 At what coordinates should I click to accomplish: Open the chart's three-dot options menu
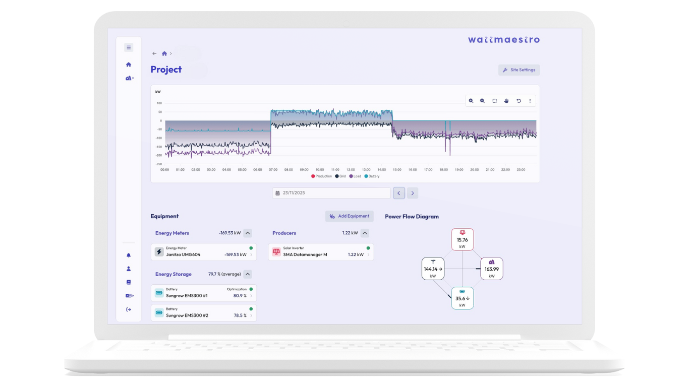[530, 101]
